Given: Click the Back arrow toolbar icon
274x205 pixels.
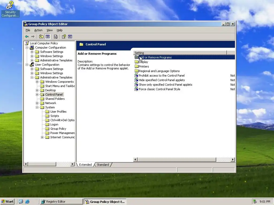Looking at the screenshot, I should tap(27, 37).
